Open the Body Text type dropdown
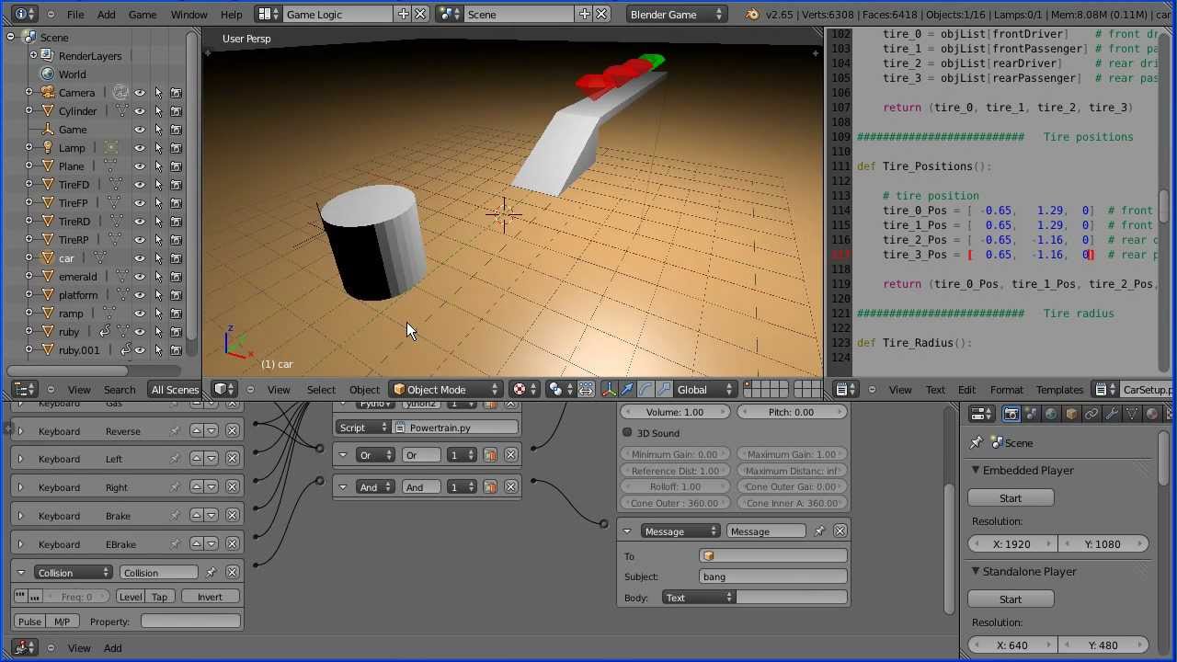 pos(698,598)
